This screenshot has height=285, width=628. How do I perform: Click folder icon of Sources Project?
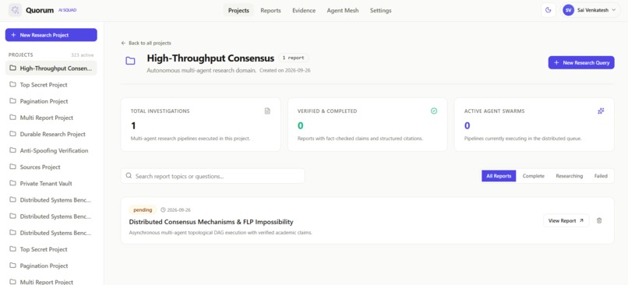[x=12, y=167]
